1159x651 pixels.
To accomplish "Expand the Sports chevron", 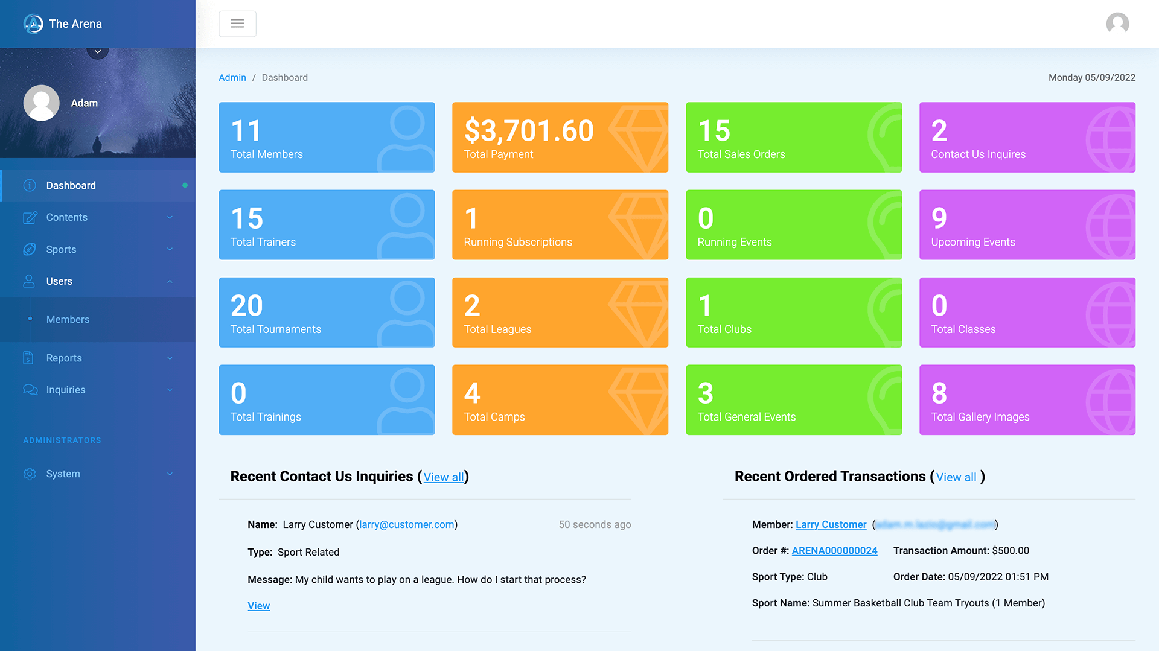I will point(170,249).
